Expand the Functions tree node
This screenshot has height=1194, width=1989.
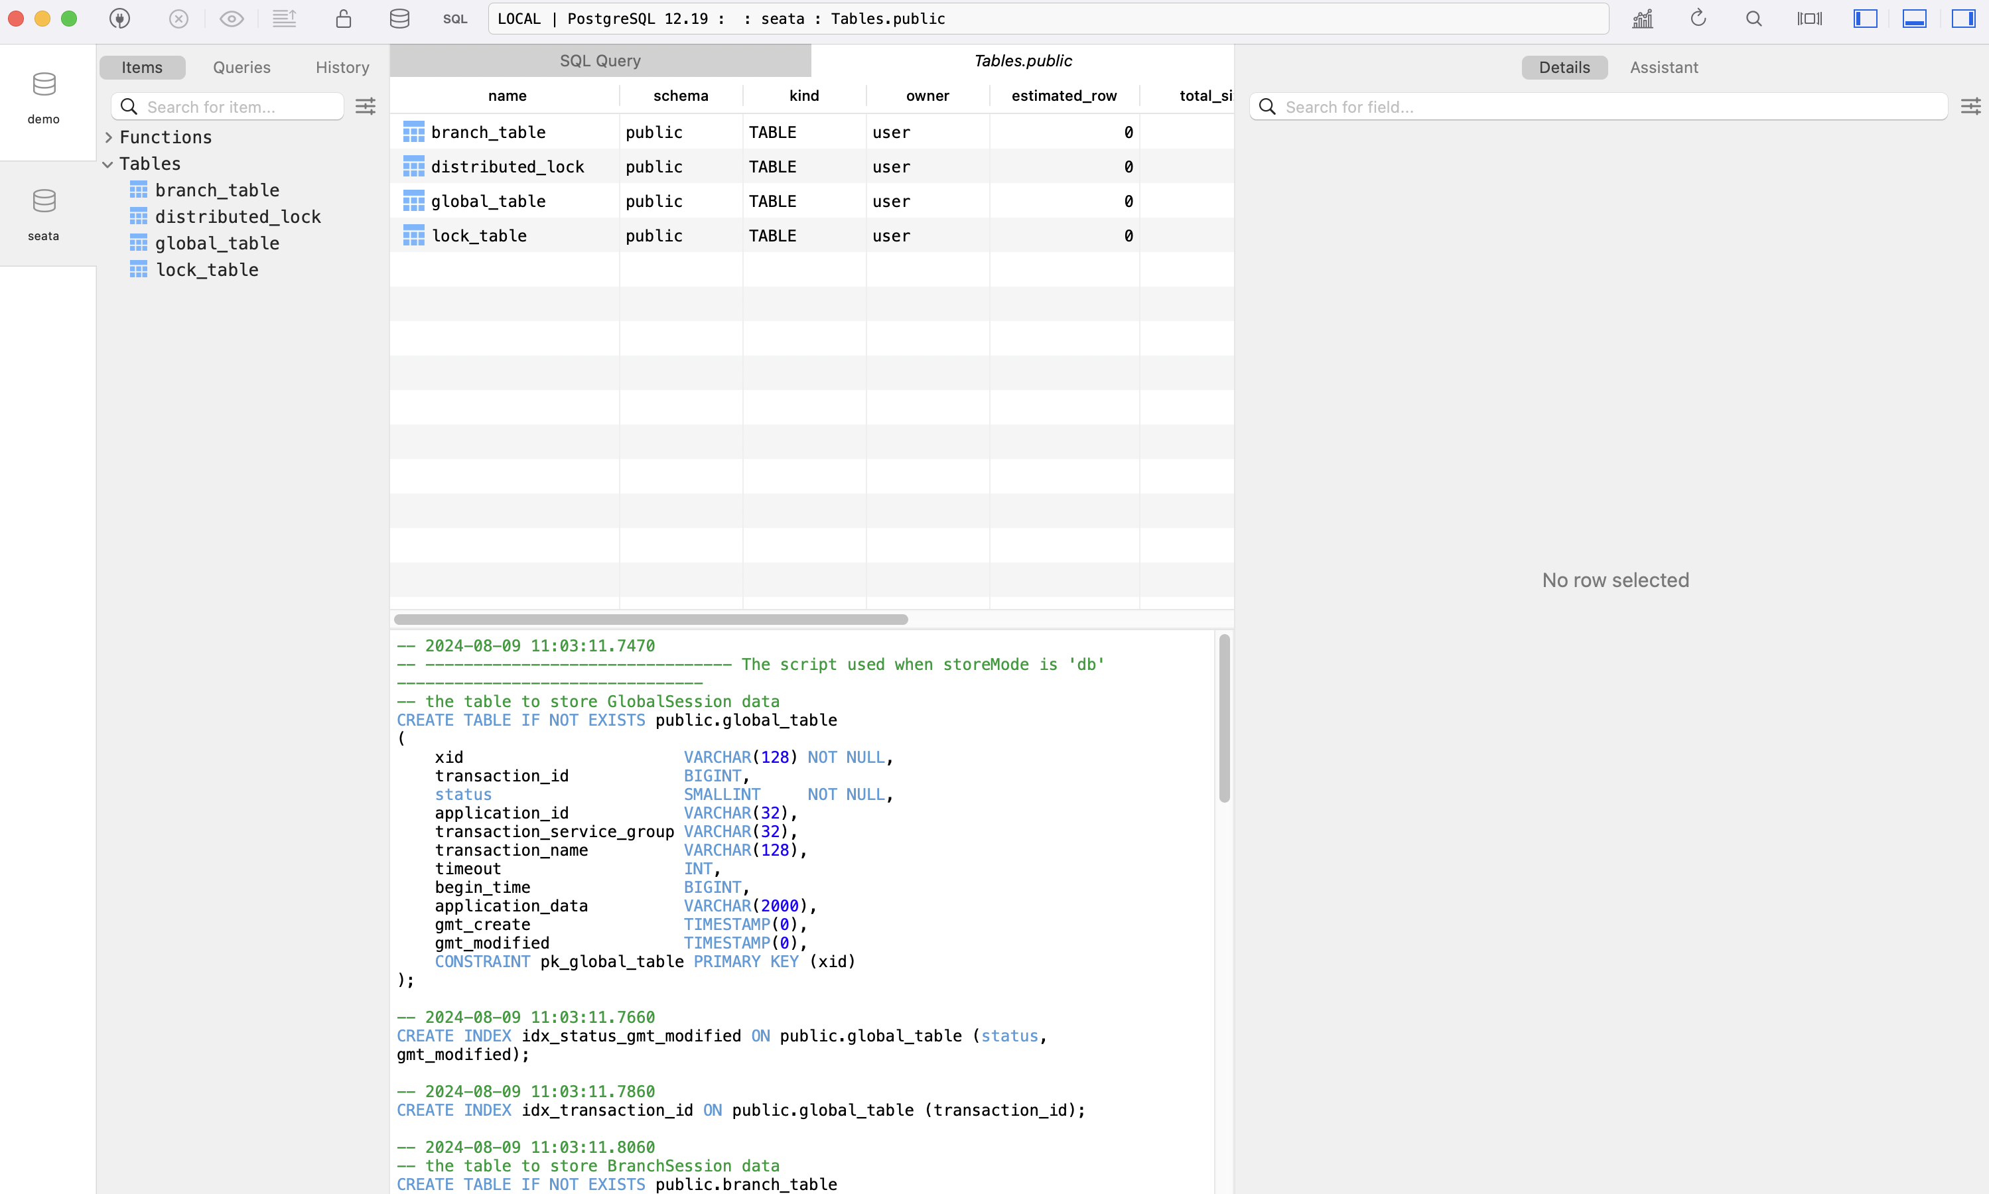point(109,137)
